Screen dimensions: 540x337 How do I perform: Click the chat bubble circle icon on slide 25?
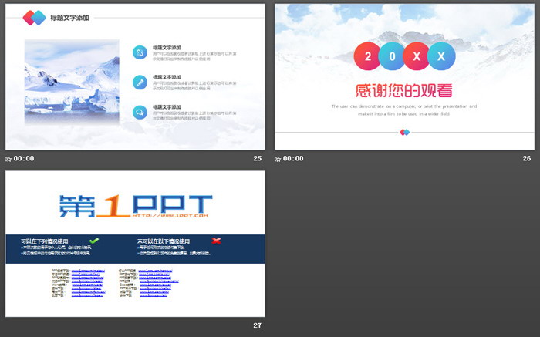140,112
